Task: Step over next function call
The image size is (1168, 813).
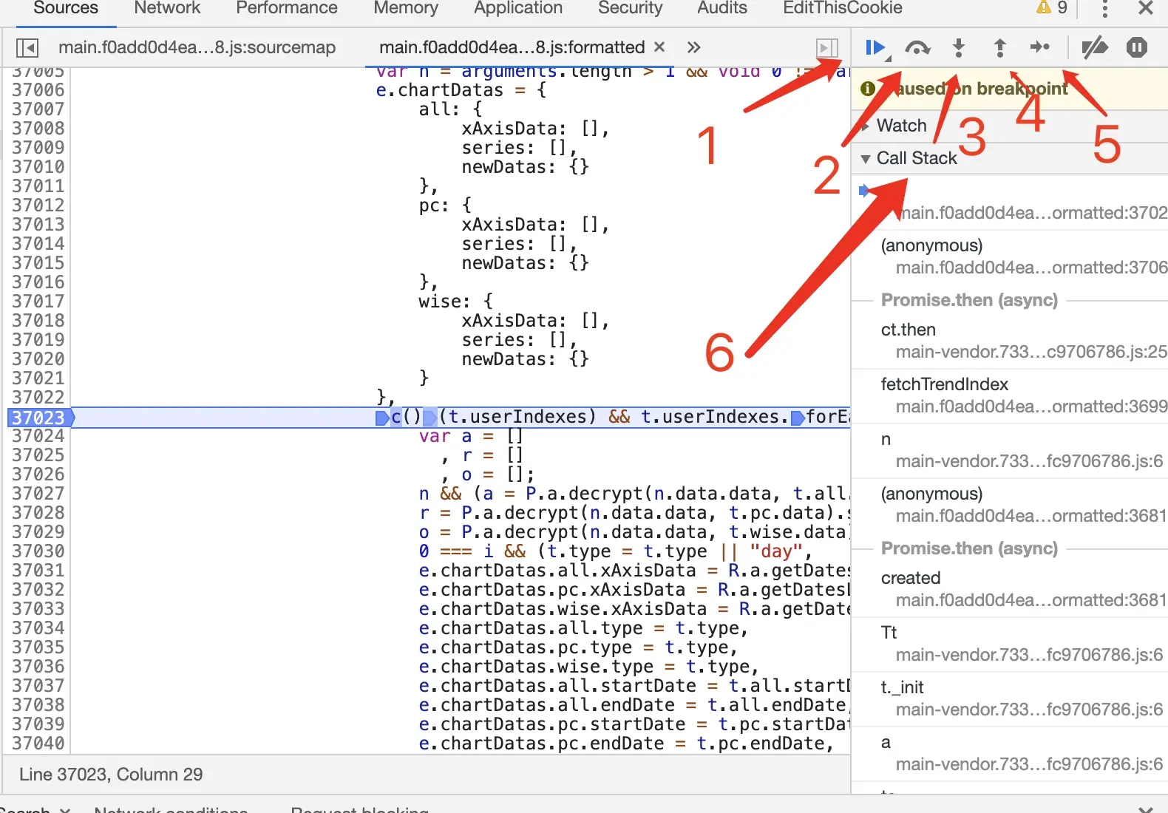Action: click(917, 48)
